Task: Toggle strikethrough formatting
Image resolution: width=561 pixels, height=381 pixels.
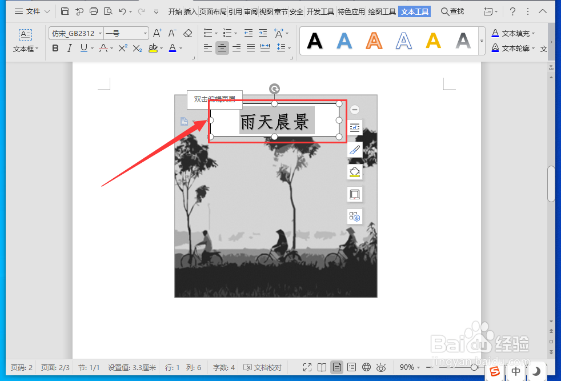Action: click(103, 48)
